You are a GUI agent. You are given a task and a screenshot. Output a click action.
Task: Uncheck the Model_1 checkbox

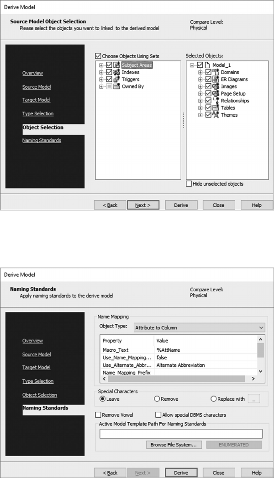click(x=200, y=65)
